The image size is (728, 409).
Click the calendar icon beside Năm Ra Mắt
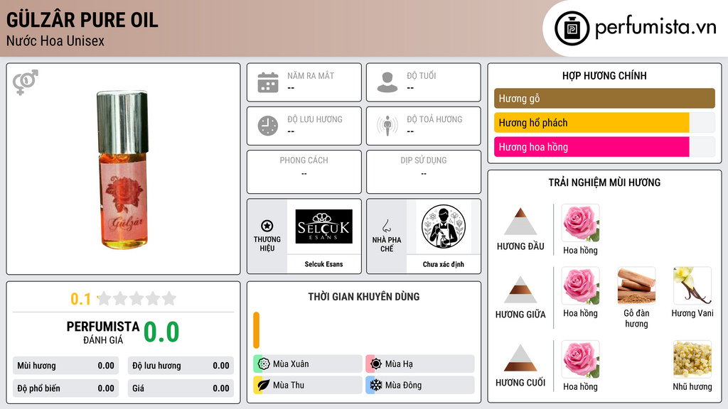click(268, 82)
